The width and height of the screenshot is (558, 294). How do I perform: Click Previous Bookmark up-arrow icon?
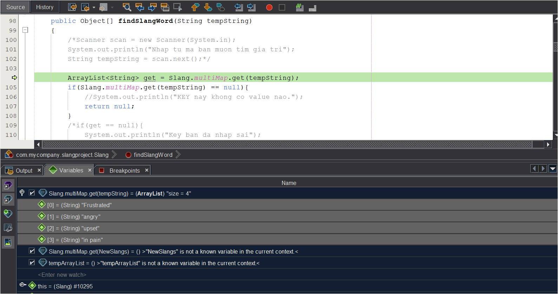point(195,7)
